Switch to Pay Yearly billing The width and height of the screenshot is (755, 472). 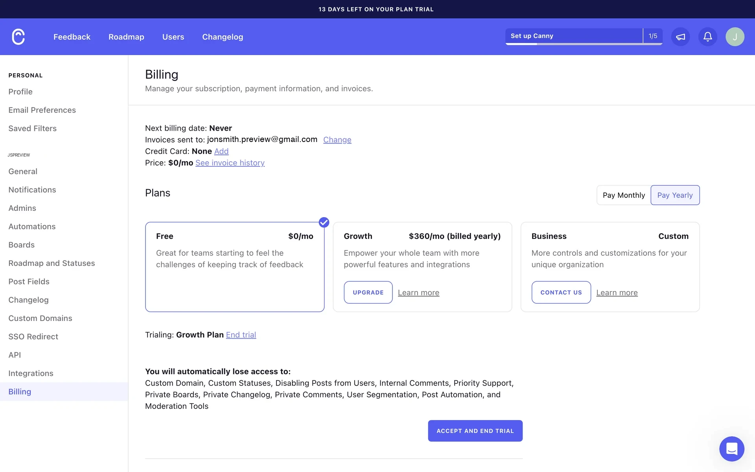coord(675,195)
